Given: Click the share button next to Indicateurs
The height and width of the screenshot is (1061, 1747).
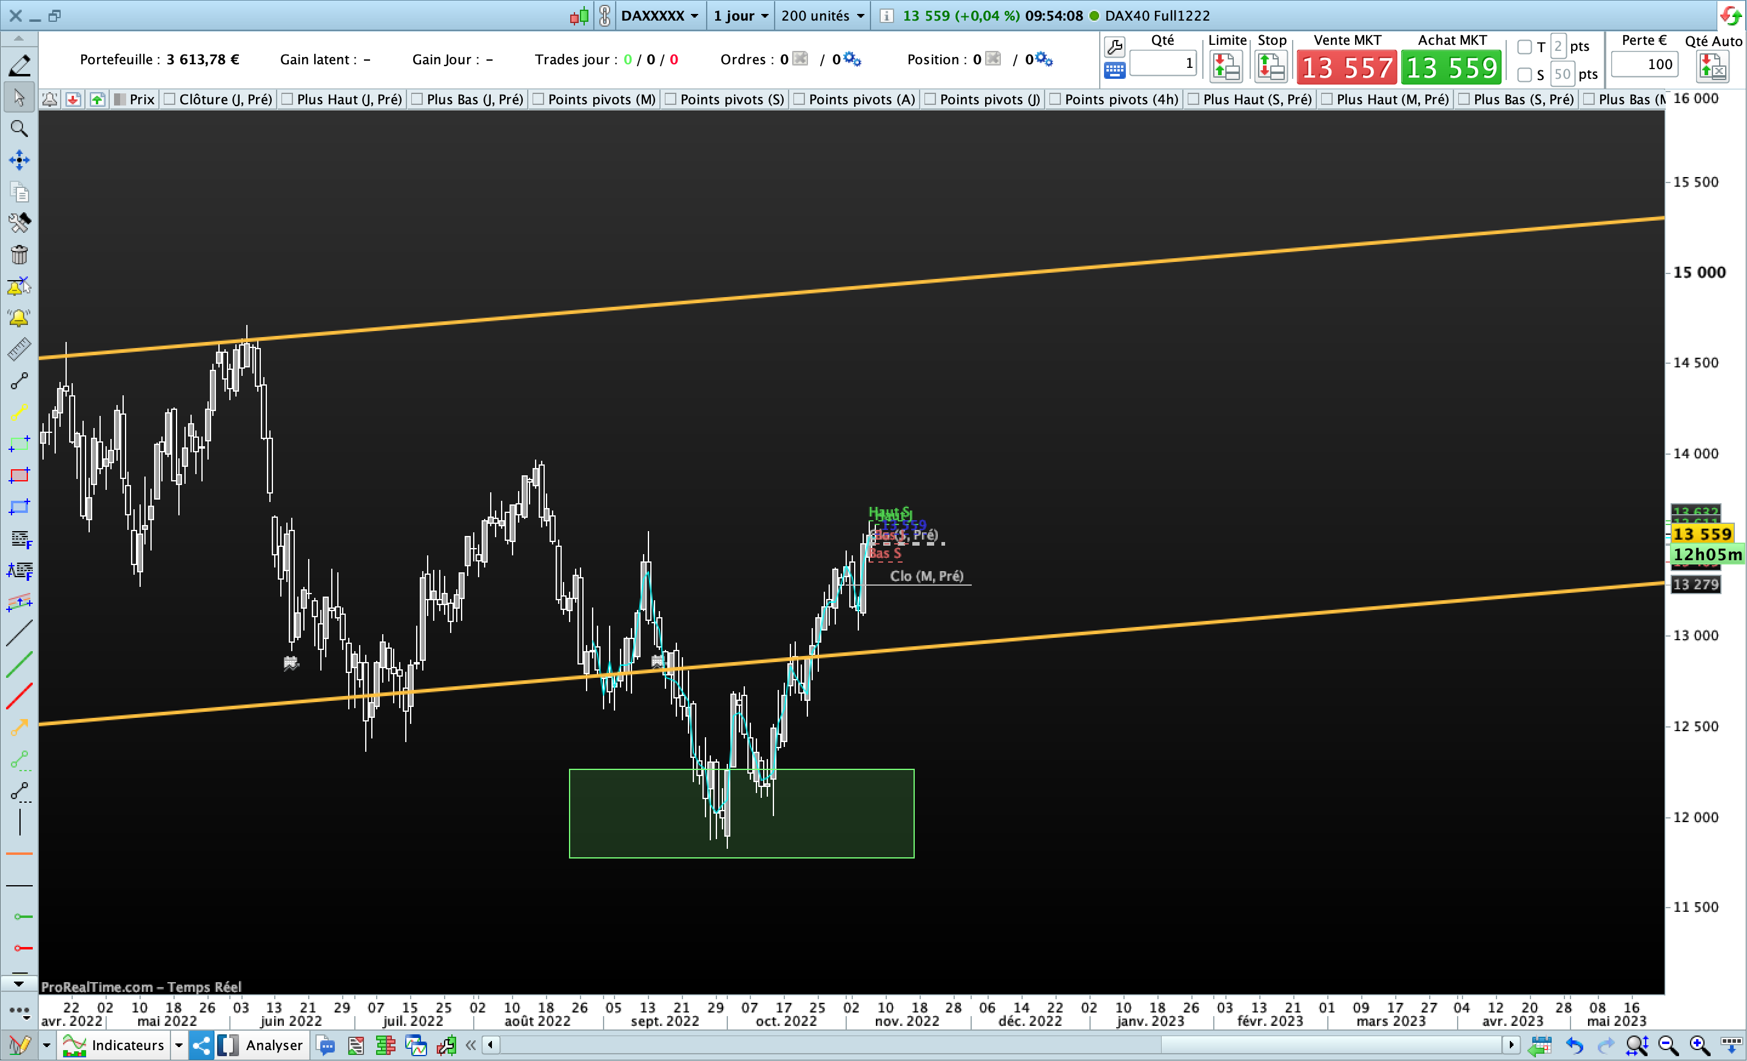Looking at the screenshot, I should coord(201,1045).
